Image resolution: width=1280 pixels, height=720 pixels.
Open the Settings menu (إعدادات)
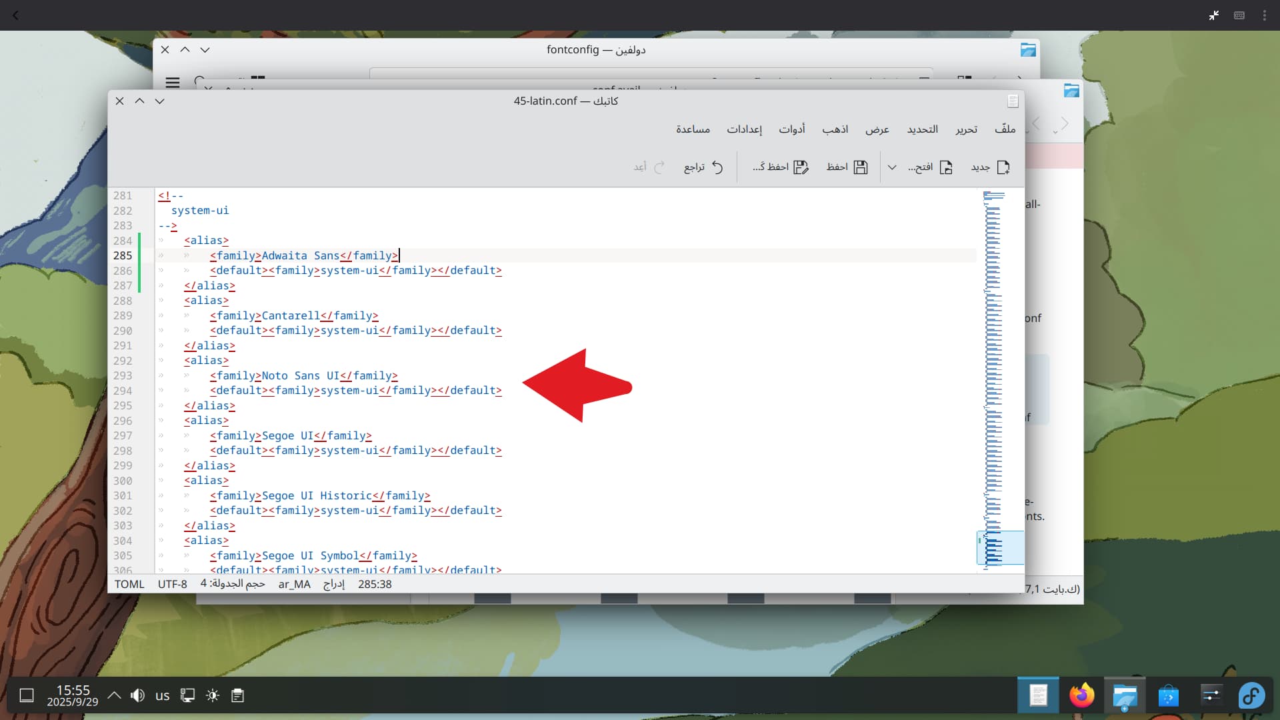(744, 129)
